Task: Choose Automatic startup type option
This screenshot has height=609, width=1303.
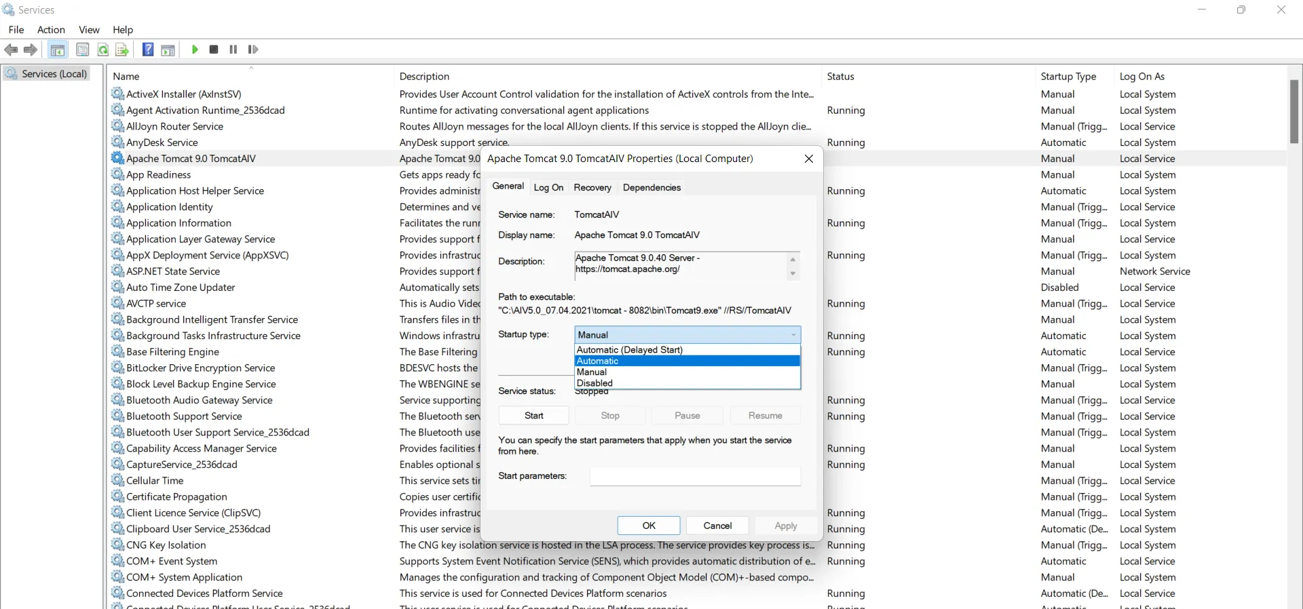Action: pyautogui.click(x=687, y=361)
